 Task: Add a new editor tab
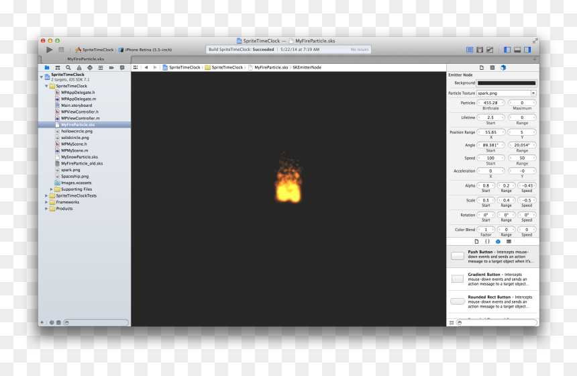pos(535,59)
